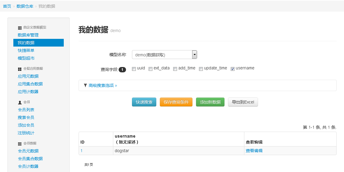Click the 导出到Excel button
This screenshot has height=172, width=344.
(243, 102)
